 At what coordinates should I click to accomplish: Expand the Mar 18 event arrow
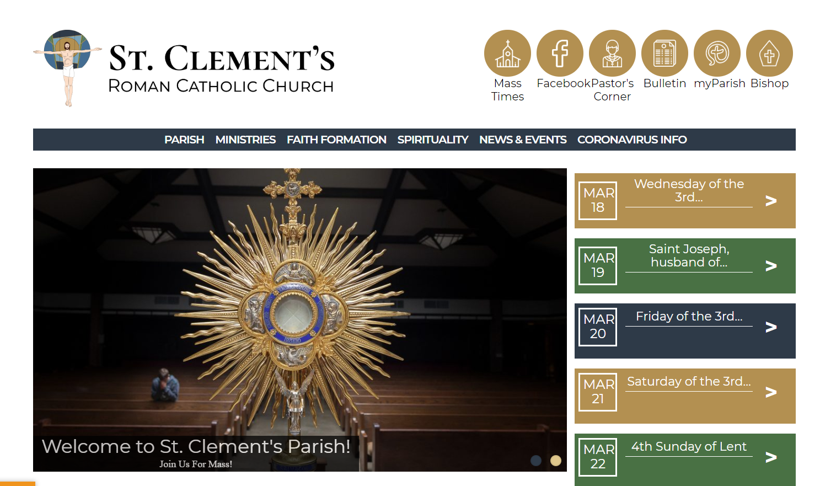pyautogui.click(x=771, y=201)
